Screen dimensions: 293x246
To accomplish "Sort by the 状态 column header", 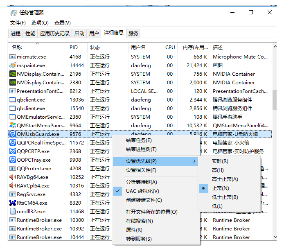I will (x=108, y=47).
